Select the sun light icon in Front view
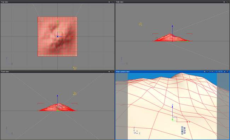 coord(75,94)
